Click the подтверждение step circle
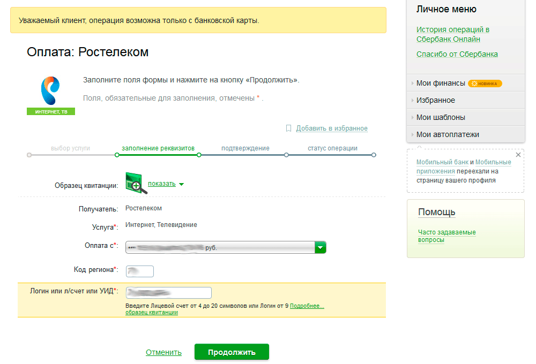This screenshot has width=536, height=364. [286, 154]
